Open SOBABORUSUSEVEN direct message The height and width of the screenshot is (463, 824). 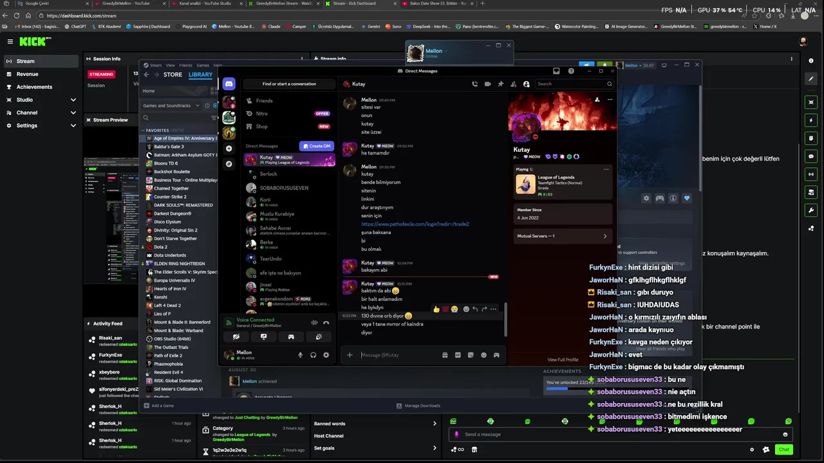288,188
